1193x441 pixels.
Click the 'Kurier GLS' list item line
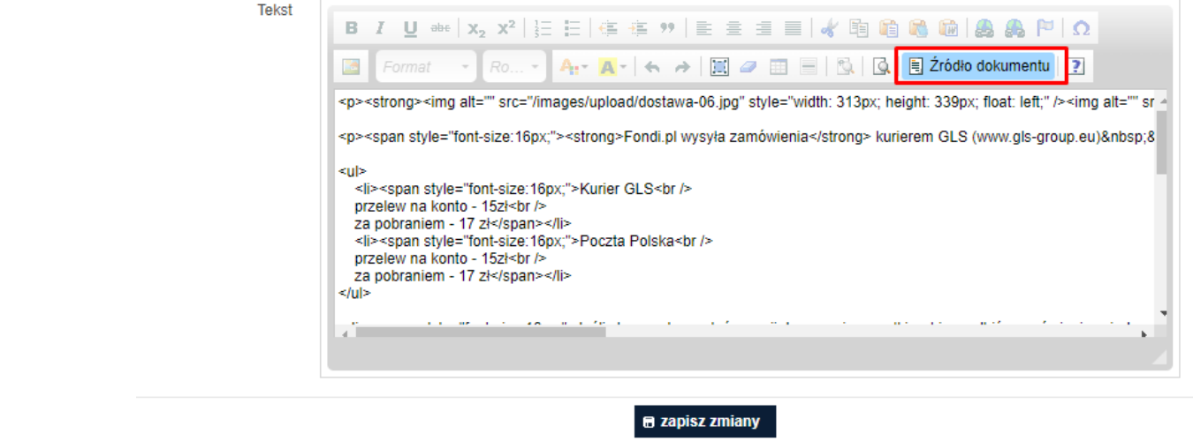[523, 189]
